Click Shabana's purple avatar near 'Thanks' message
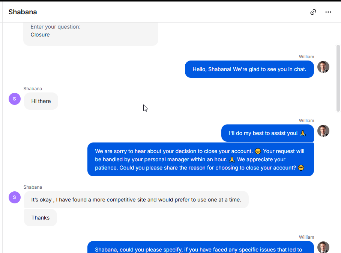The width and height of the screenshot is (341, 253). 15,197
